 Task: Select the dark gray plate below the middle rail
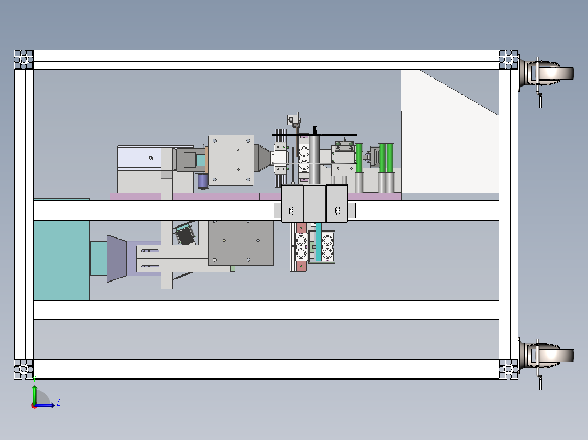[x=241, y=243]
